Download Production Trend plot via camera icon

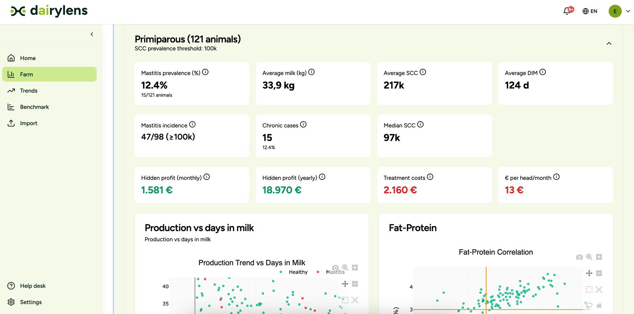(x=335, y=268)
